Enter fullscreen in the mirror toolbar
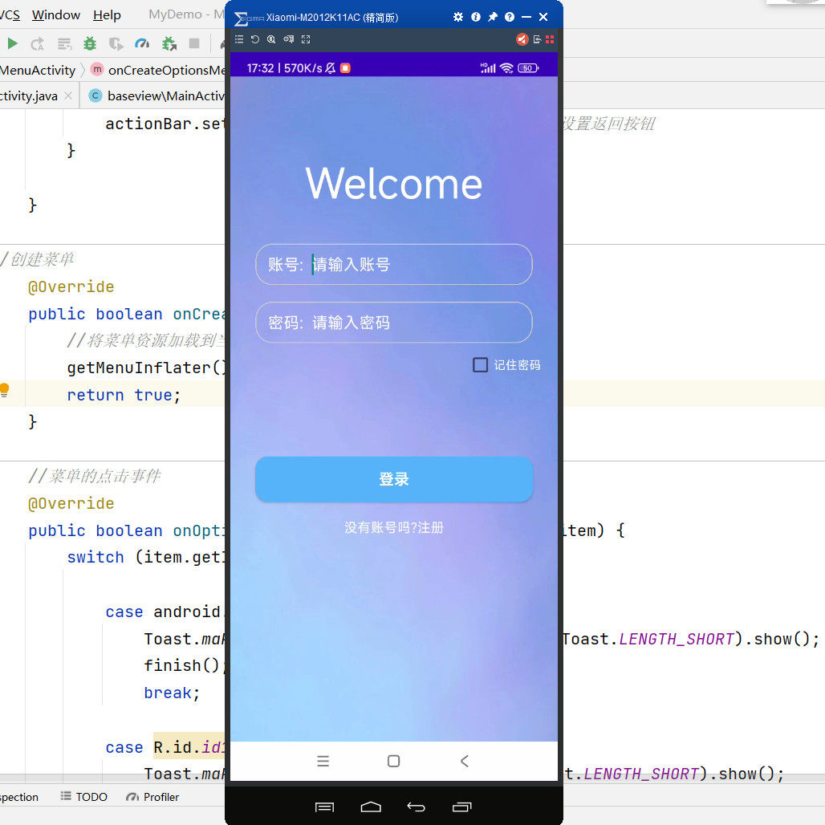The width and height of the screenshot is (825, 825). tap(306, 39)
